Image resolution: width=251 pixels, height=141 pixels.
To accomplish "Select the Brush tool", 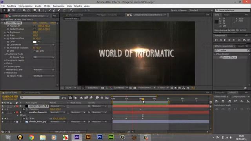I will (x=50, y=10).
